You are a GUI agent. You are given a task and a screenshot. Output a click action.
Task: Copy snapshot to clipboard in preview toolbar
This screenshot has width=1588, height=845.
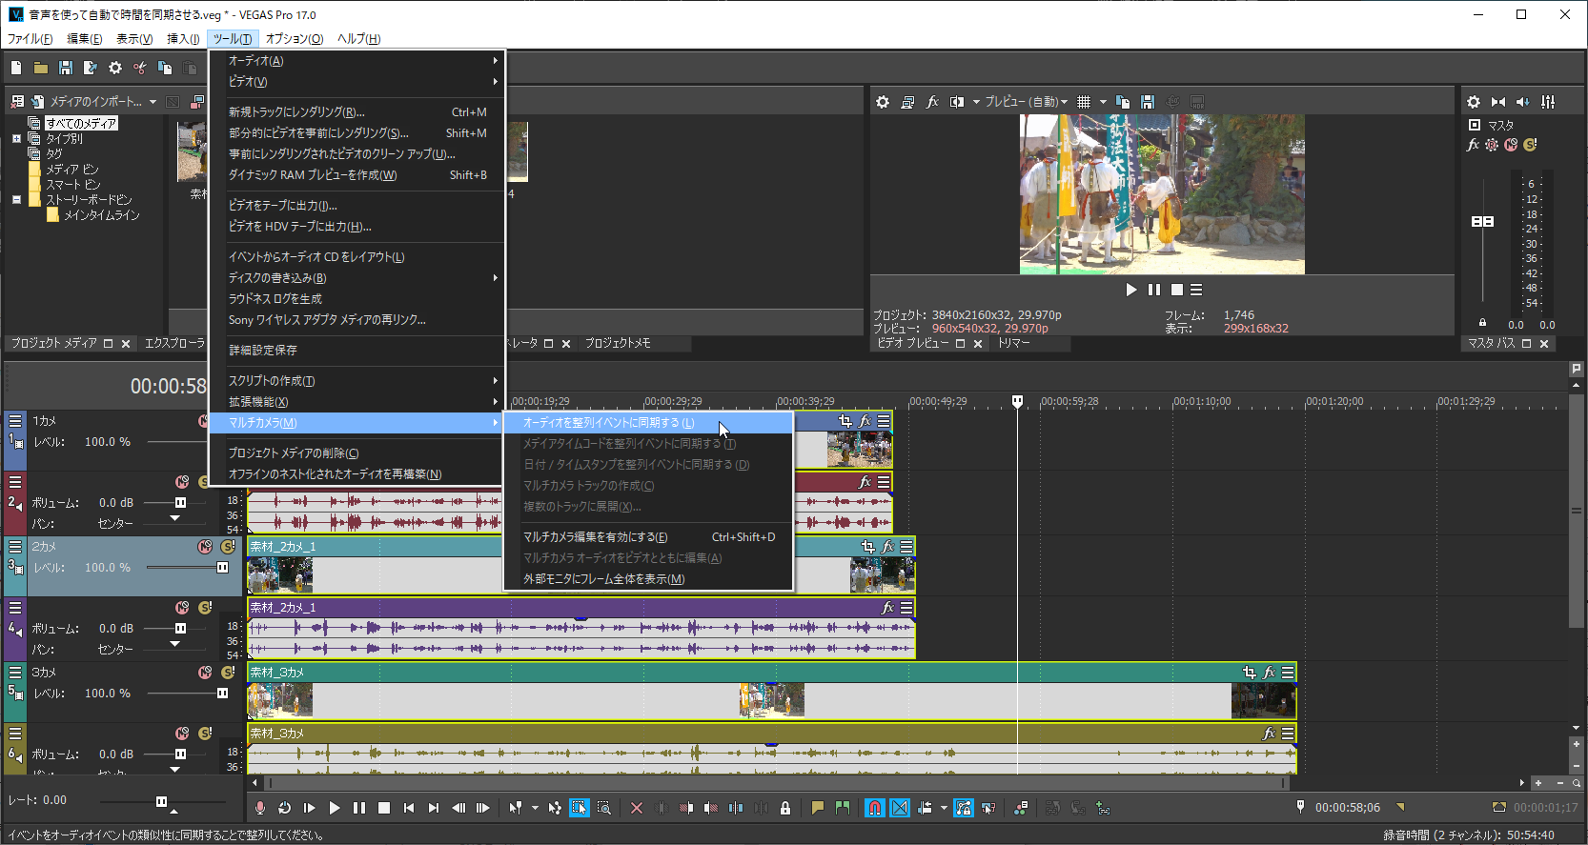pyautogui.click(x=1123, y=102)
